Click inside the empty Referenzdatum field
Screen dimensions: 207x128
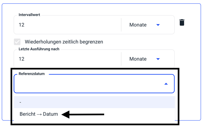point(88,84)
